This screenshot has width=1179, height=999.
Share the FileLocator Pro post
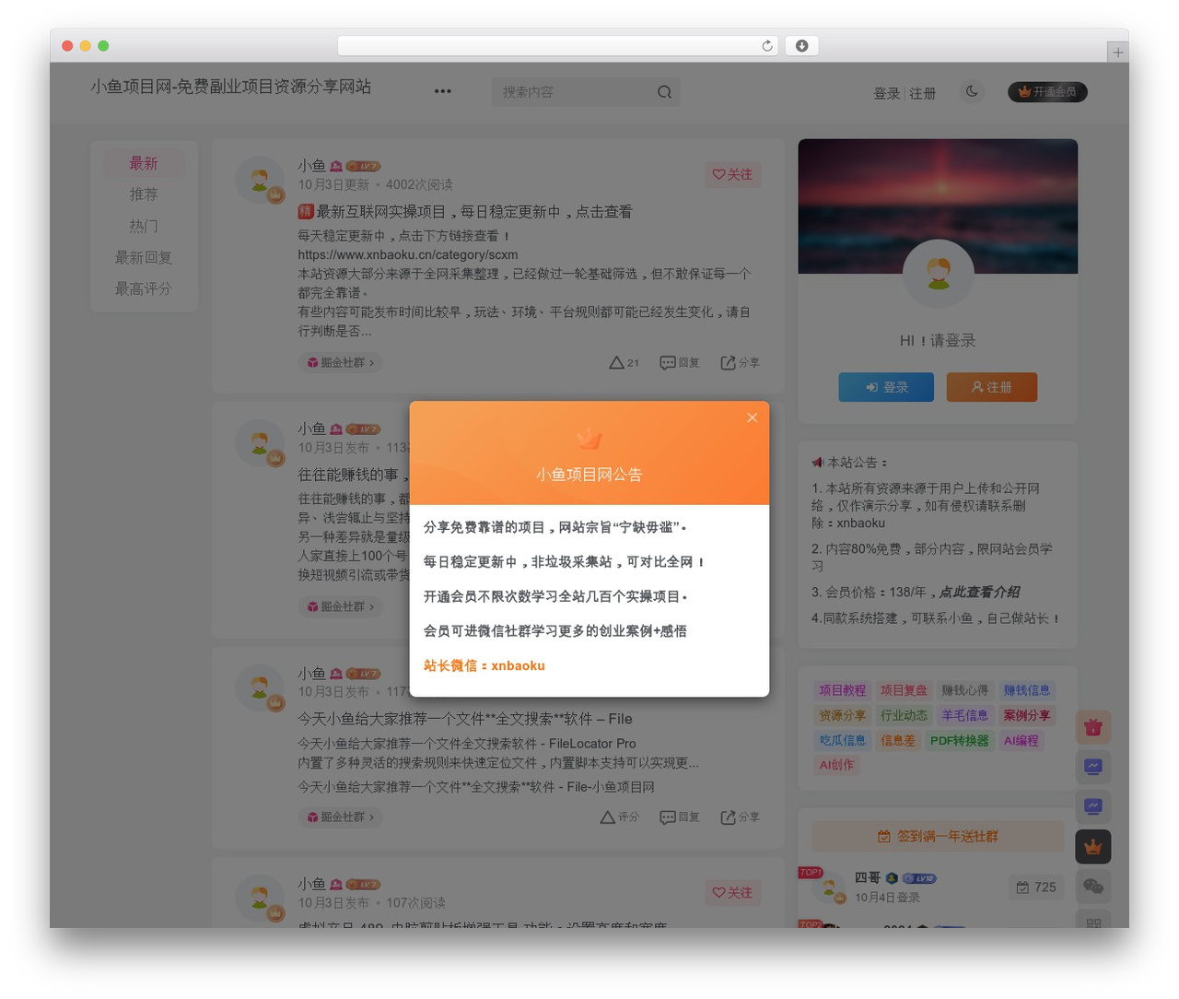(740, 817)
